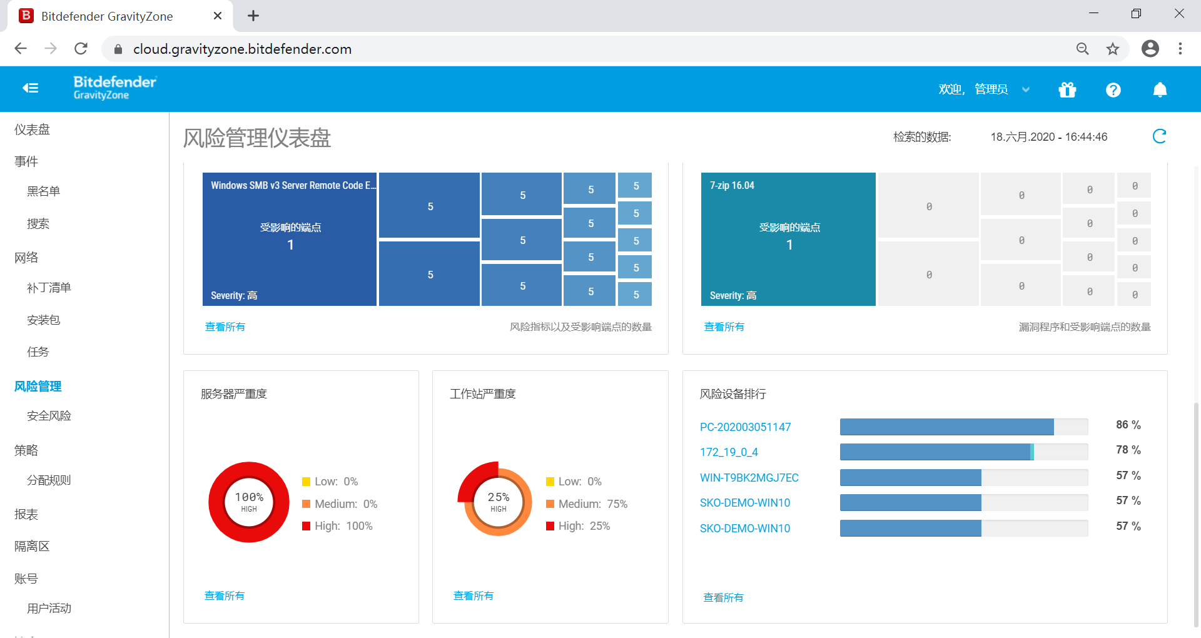Click 查看所有 in 服务器严重度 card
Viewport: 1201px width, 638px height.
click(x=225, y=595)
